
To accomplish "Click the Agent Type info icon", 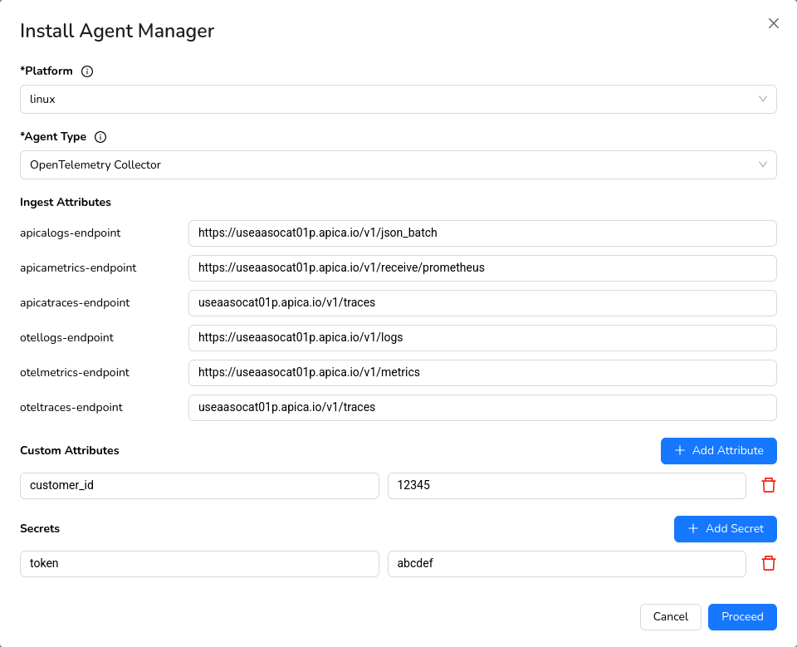I will [100, 137].
